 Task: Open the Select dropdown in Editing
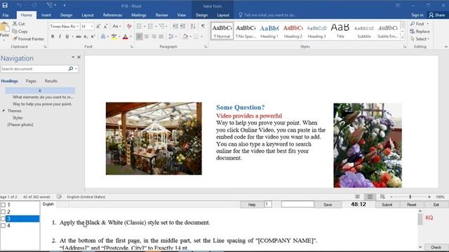click(x=420, y=39)
